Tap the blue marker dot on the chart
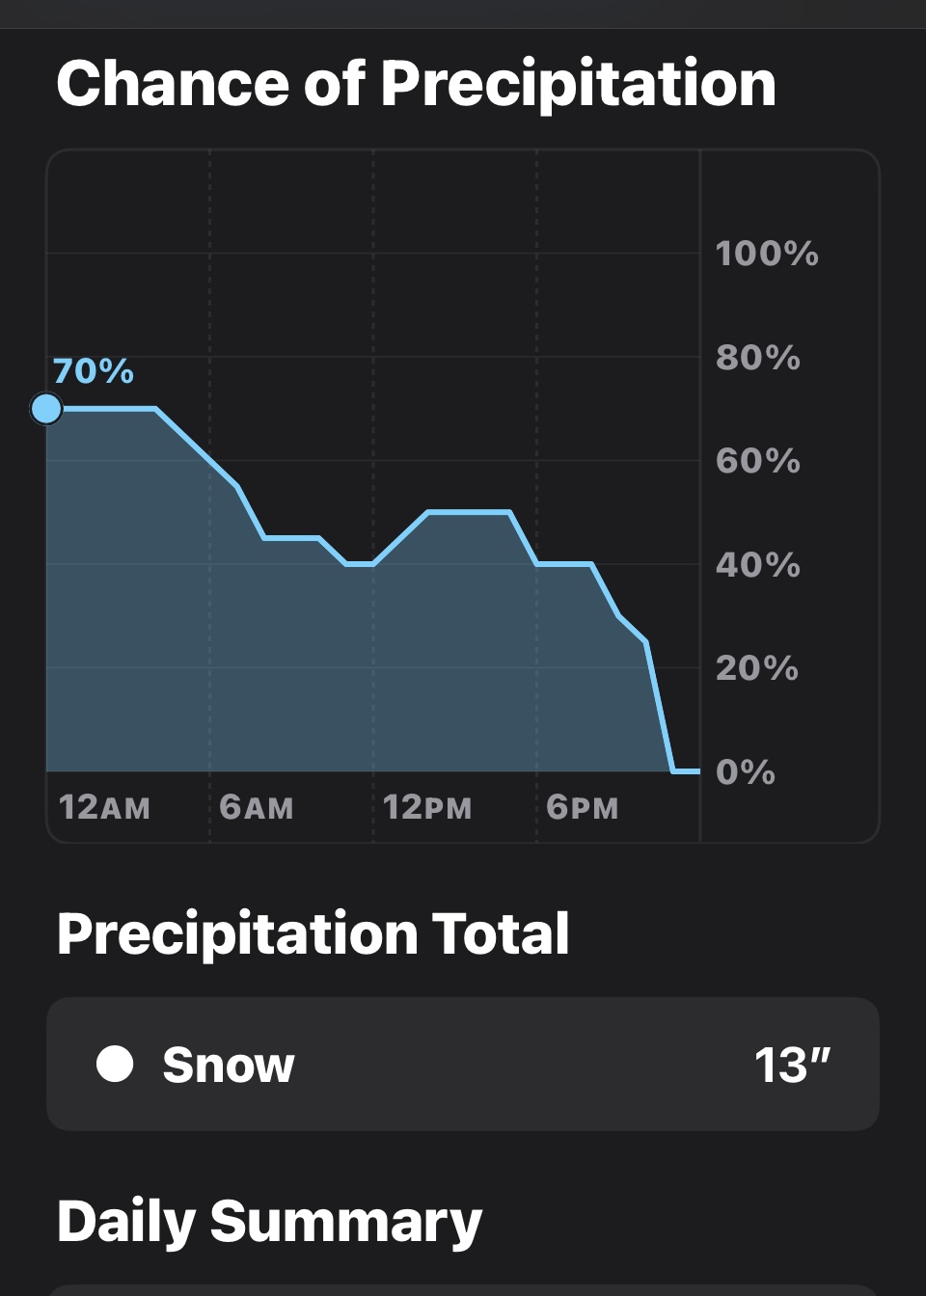The width and height of the screenshot is (926, 1296). (x=46, y=409)
